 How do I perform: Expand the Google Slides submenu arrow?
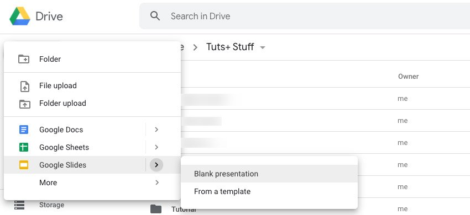pyautogui.click(x=156, y=165)
